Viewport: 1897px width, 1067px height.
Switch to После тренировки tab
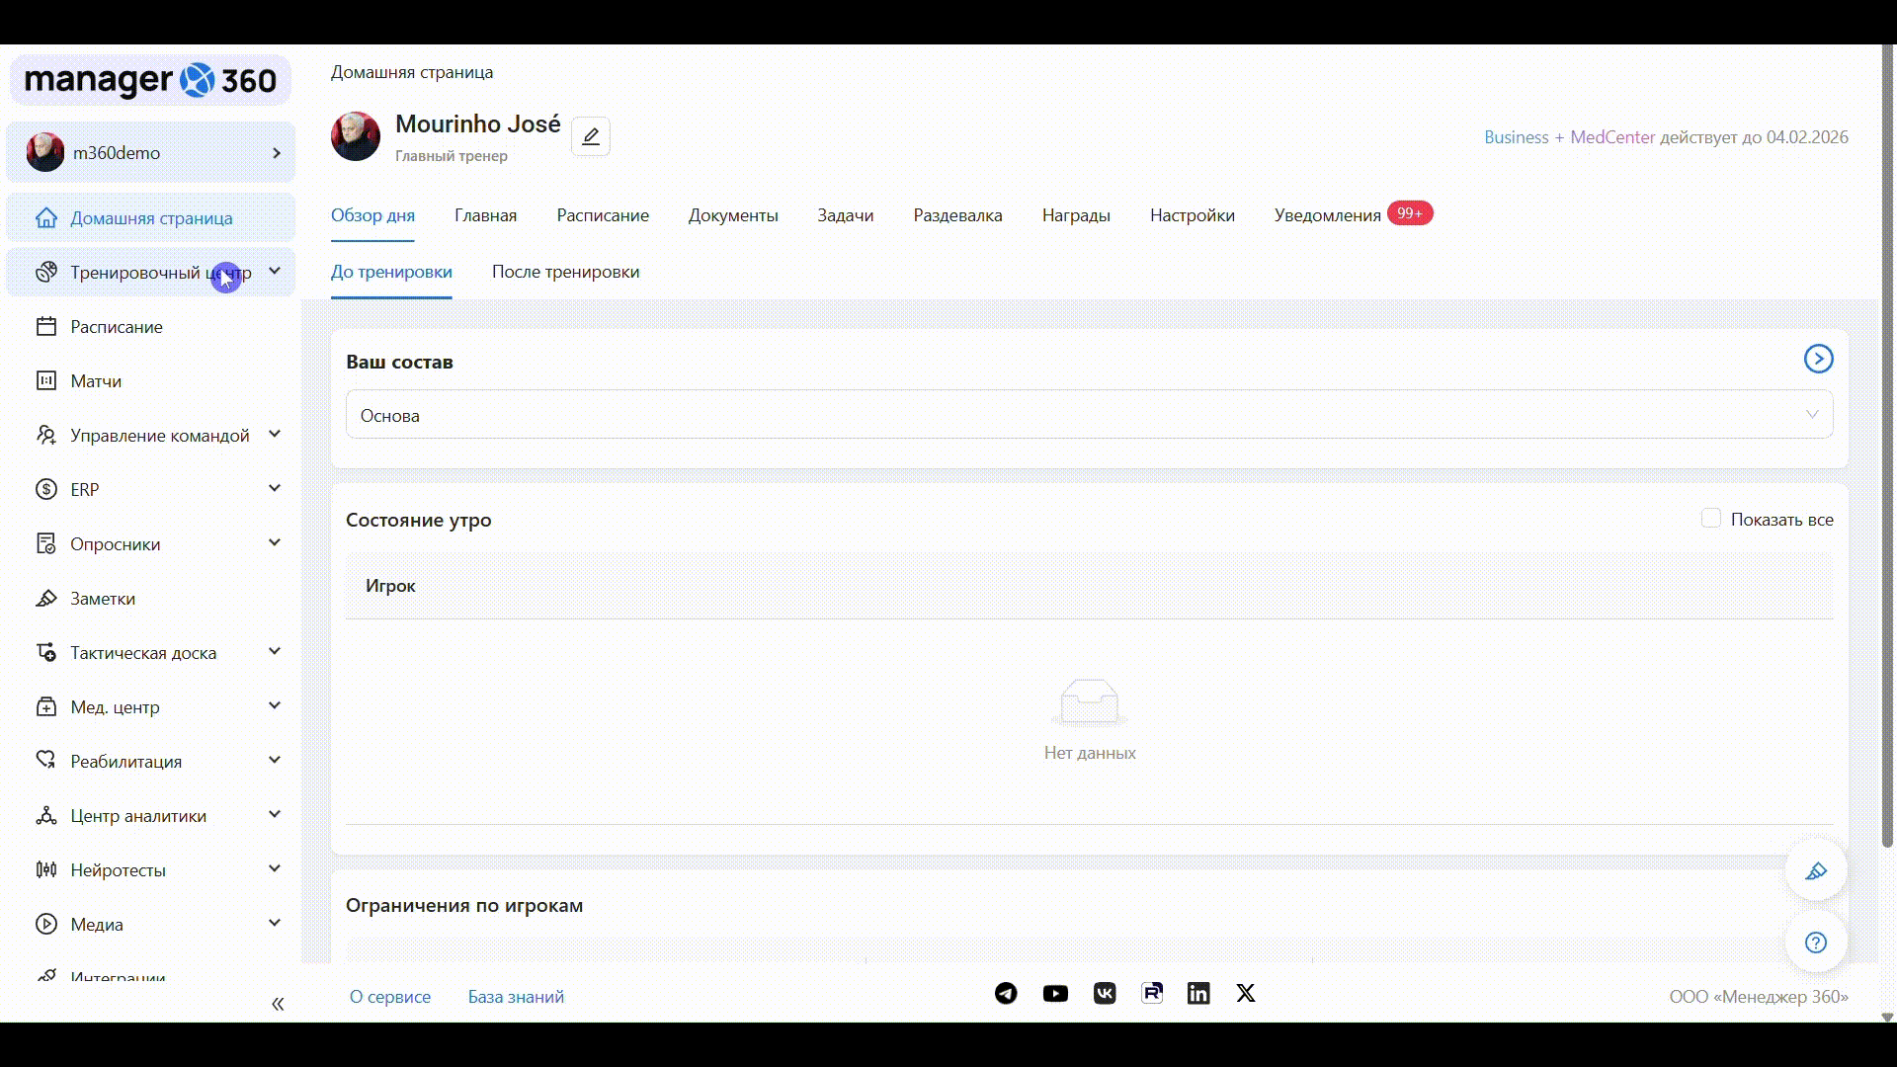tap(565, 272)
